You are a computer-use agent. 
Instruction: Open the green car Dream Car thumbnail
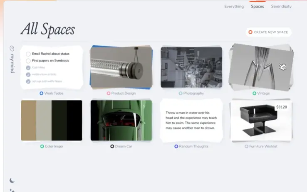[121, 120]
